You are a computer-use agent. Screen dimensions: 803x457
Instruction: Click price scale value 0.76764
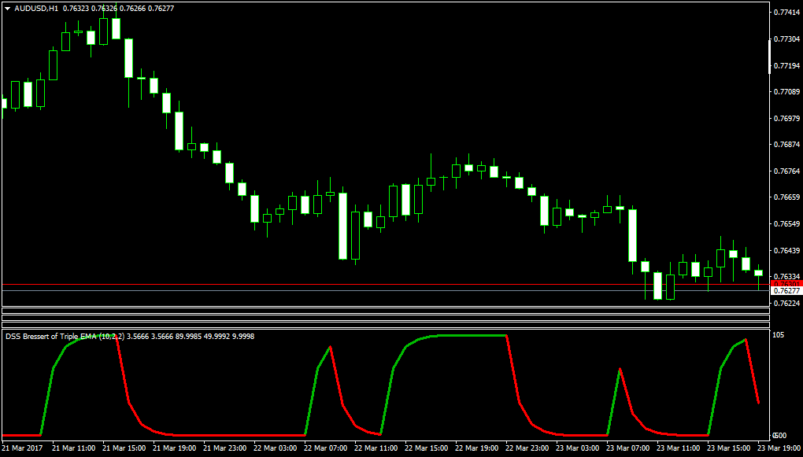point(786,171)
